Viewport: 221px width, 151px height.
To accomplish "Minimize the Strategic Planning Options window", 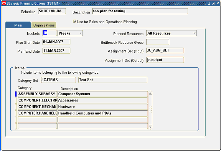I will (x=209, y=3).
